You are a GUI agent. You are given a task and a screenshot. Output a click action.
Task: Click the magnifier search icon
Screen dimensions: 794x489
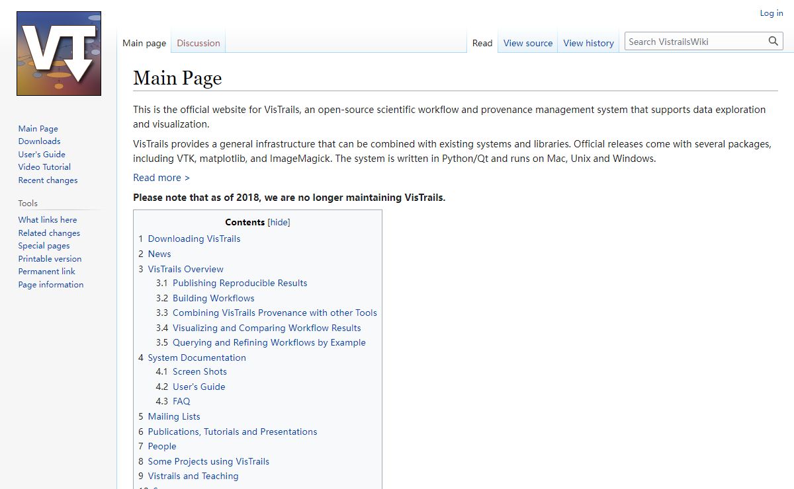773,41
